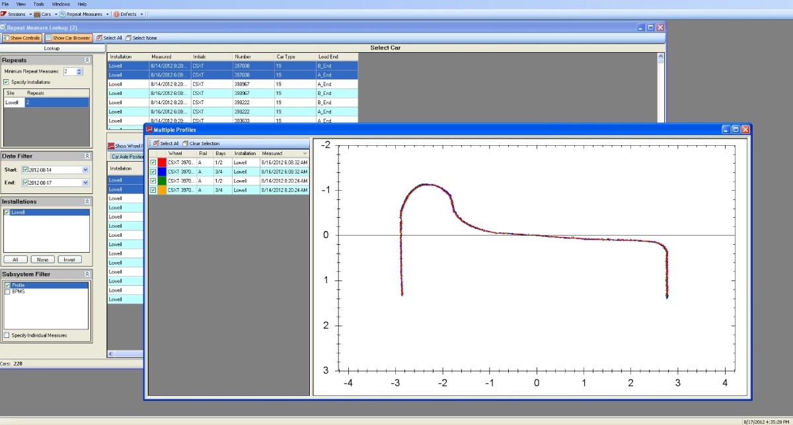Click the None installations button

tap(42, 259)
